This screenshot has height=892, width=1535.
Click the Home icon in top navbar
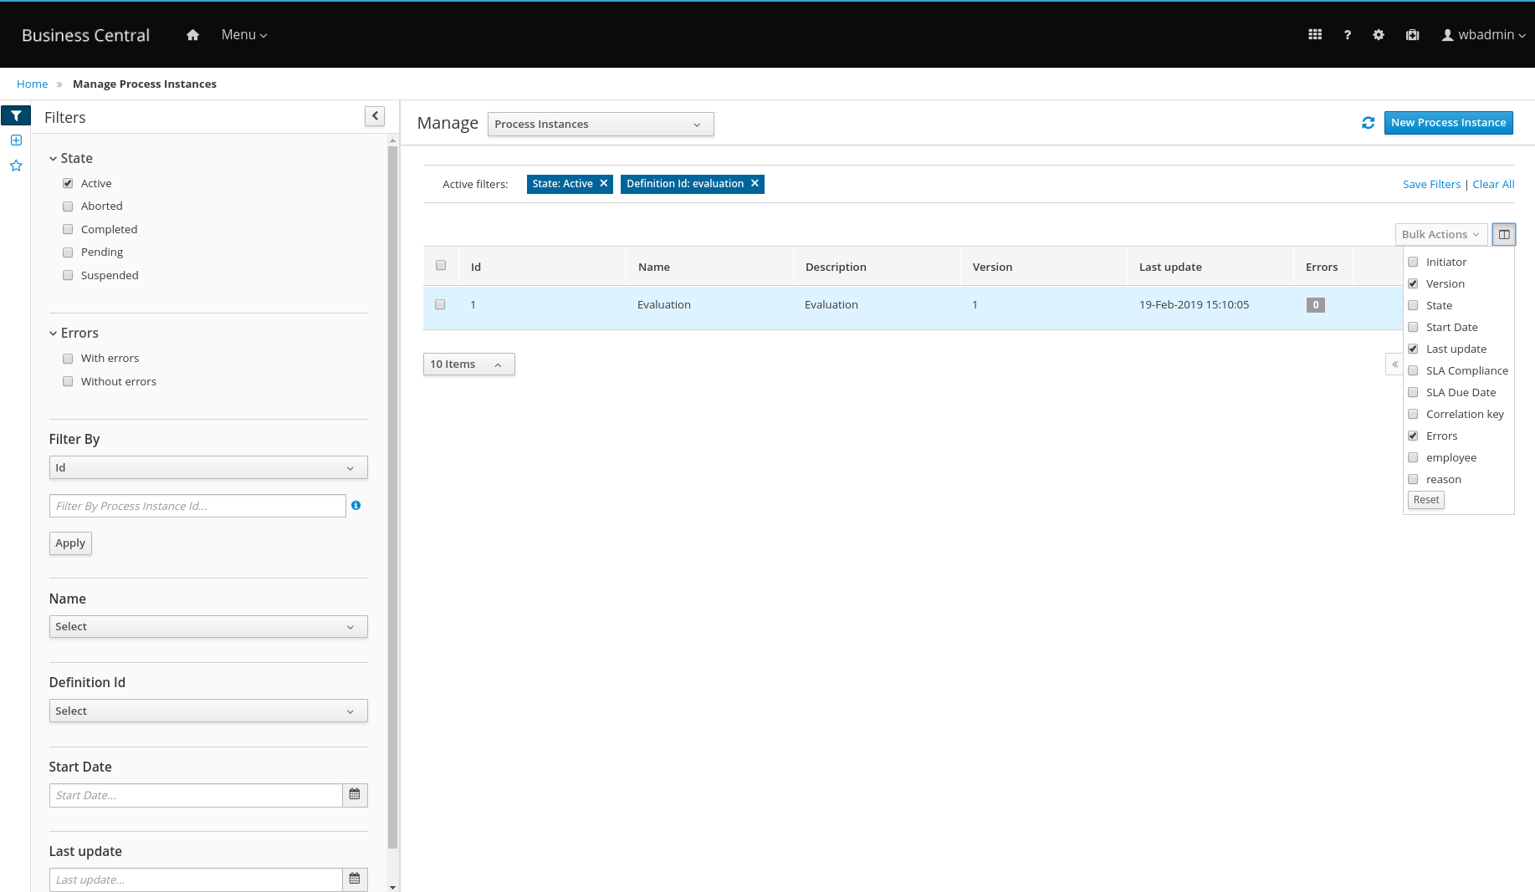192,35
